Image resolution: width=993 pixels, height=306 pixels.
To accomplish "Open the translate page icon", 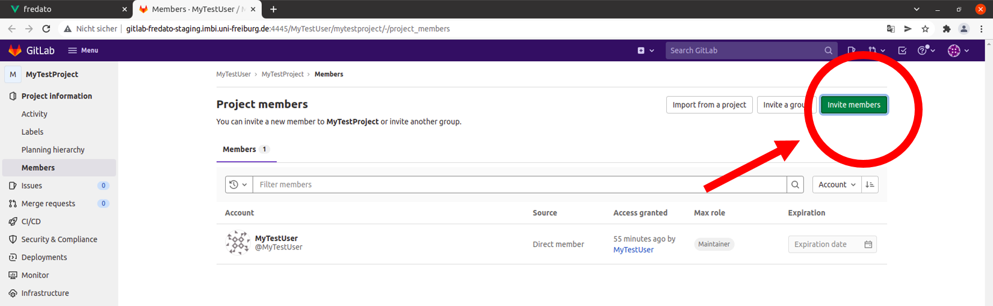I will (891, 29).
